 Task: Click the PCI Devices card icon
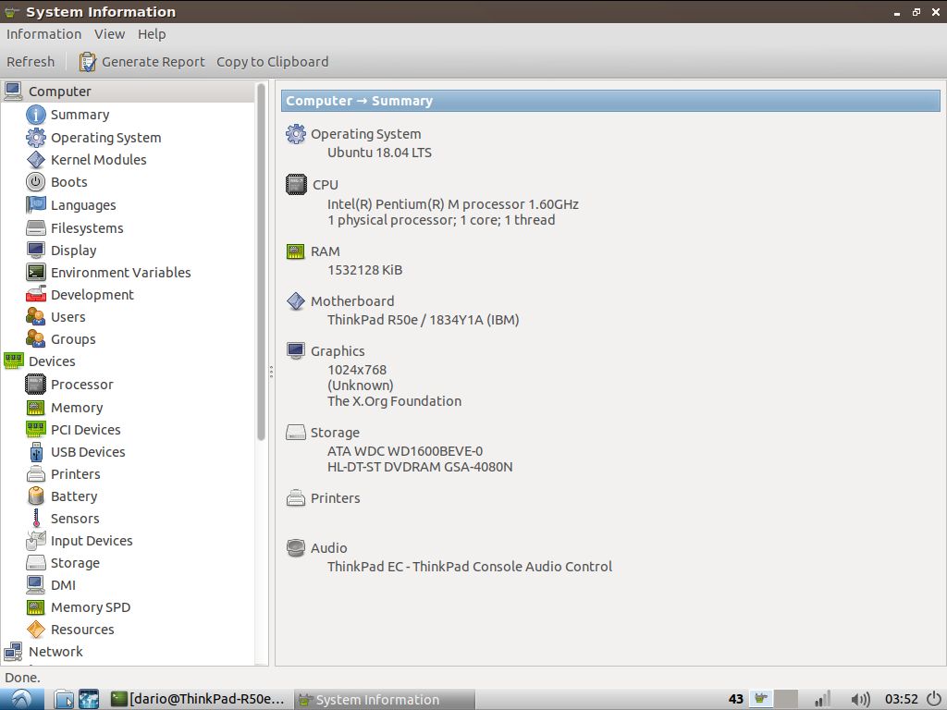[x=36, y=429]
